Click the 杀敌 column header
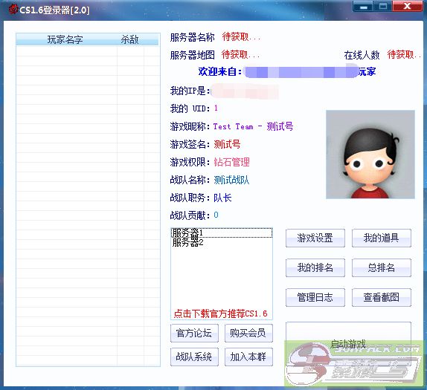The width and height of the screenshot is (427, 390). [130, 39]
